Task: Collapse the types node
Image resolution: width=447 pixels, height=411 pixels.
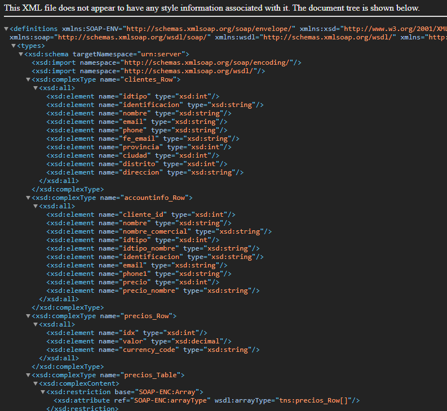Action: point(14,46)
